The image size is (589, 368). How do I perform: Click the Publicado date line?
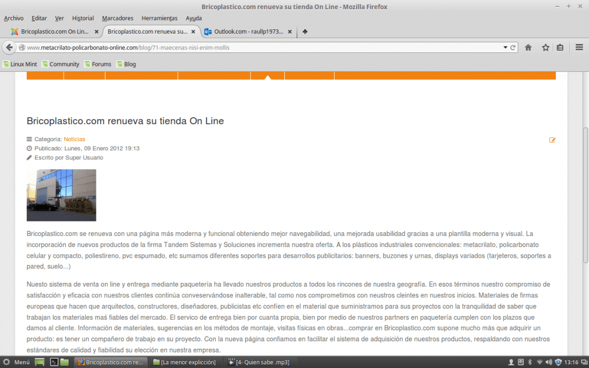[83, 149]
